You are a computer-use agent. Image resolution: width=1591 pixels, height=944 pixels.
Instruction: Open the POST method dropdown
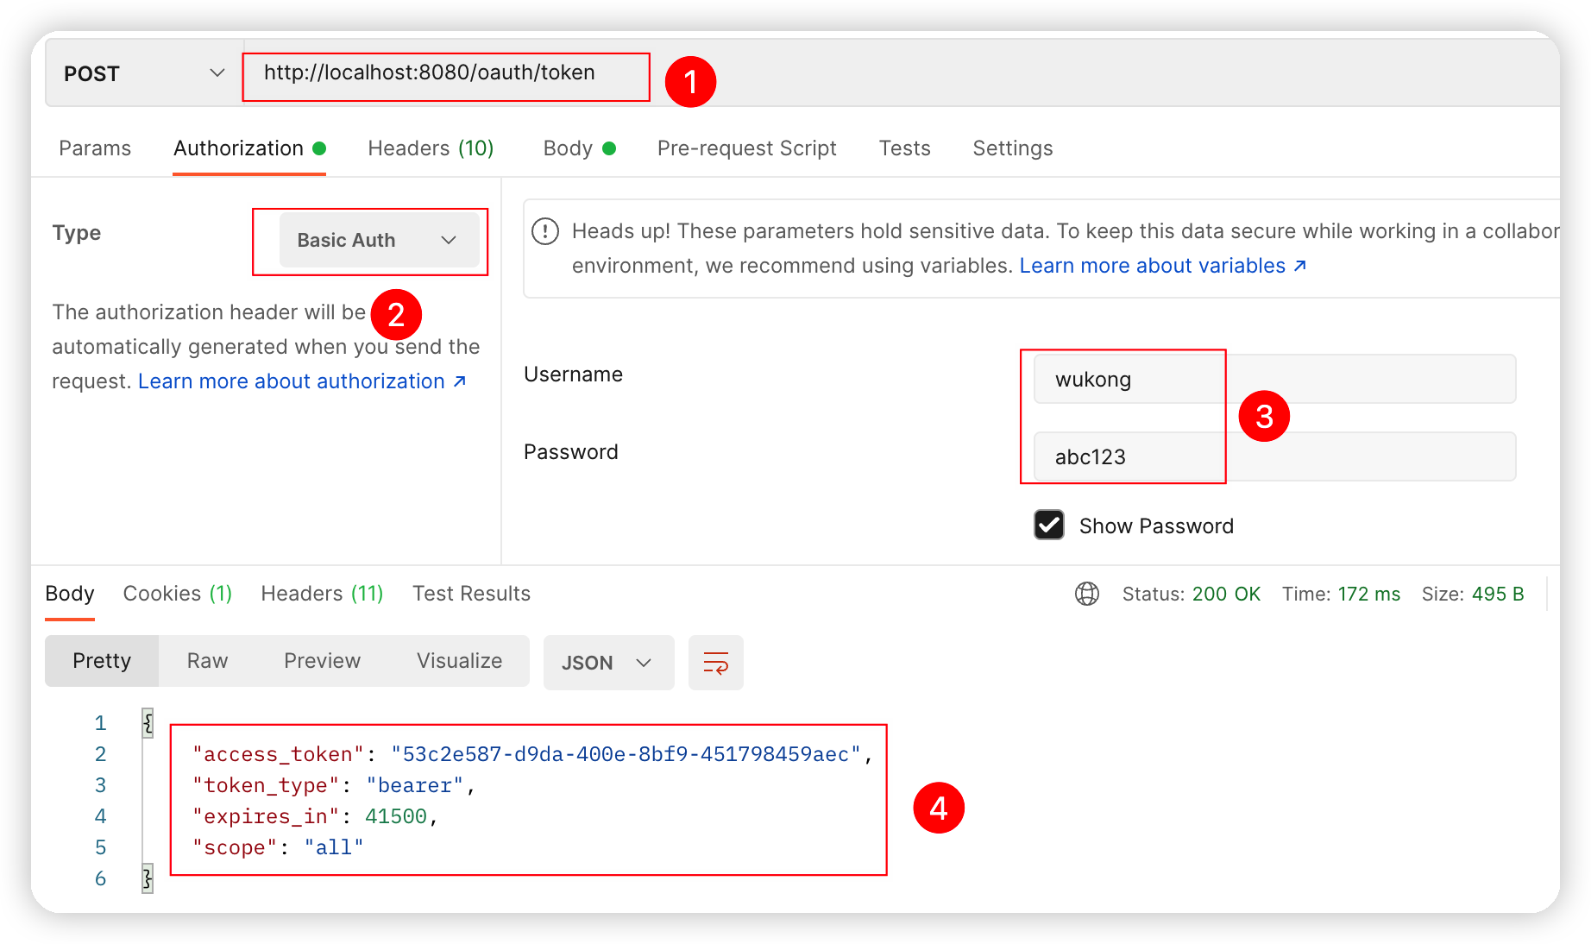tap(143, 73)
